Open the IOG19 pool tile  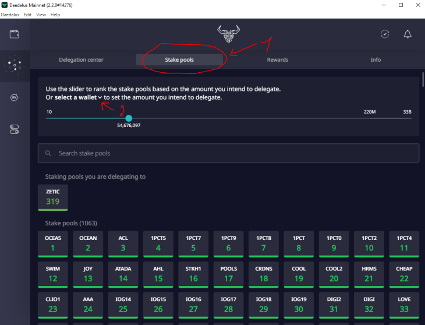tap(299, 305)
